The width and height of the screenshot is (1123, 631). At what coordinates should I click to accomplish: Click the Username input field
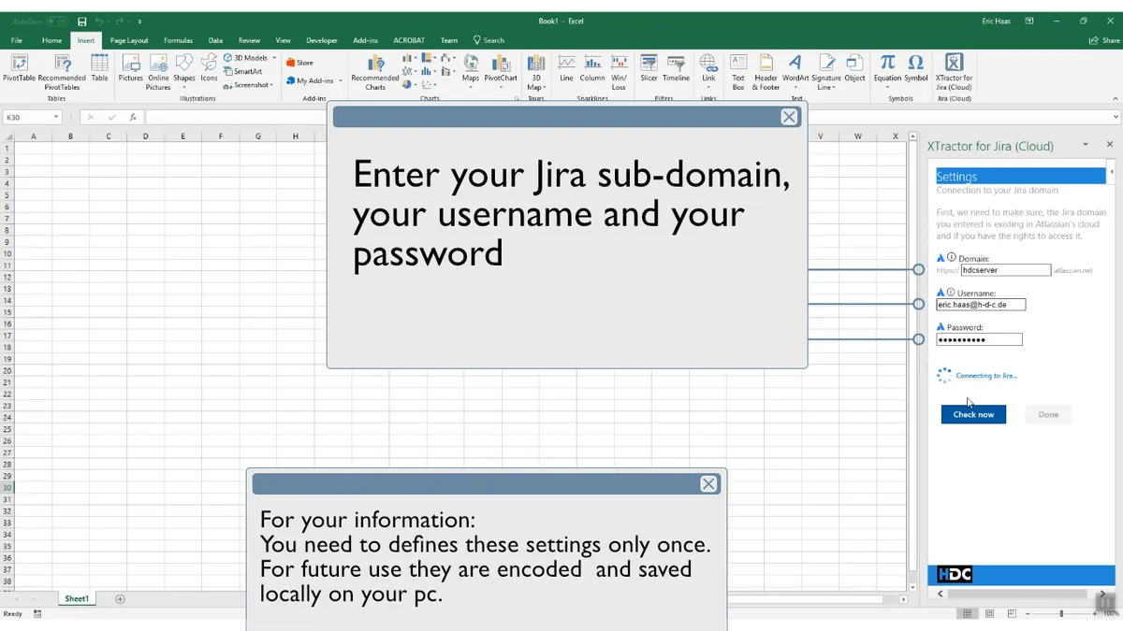(x=981, y=305)
